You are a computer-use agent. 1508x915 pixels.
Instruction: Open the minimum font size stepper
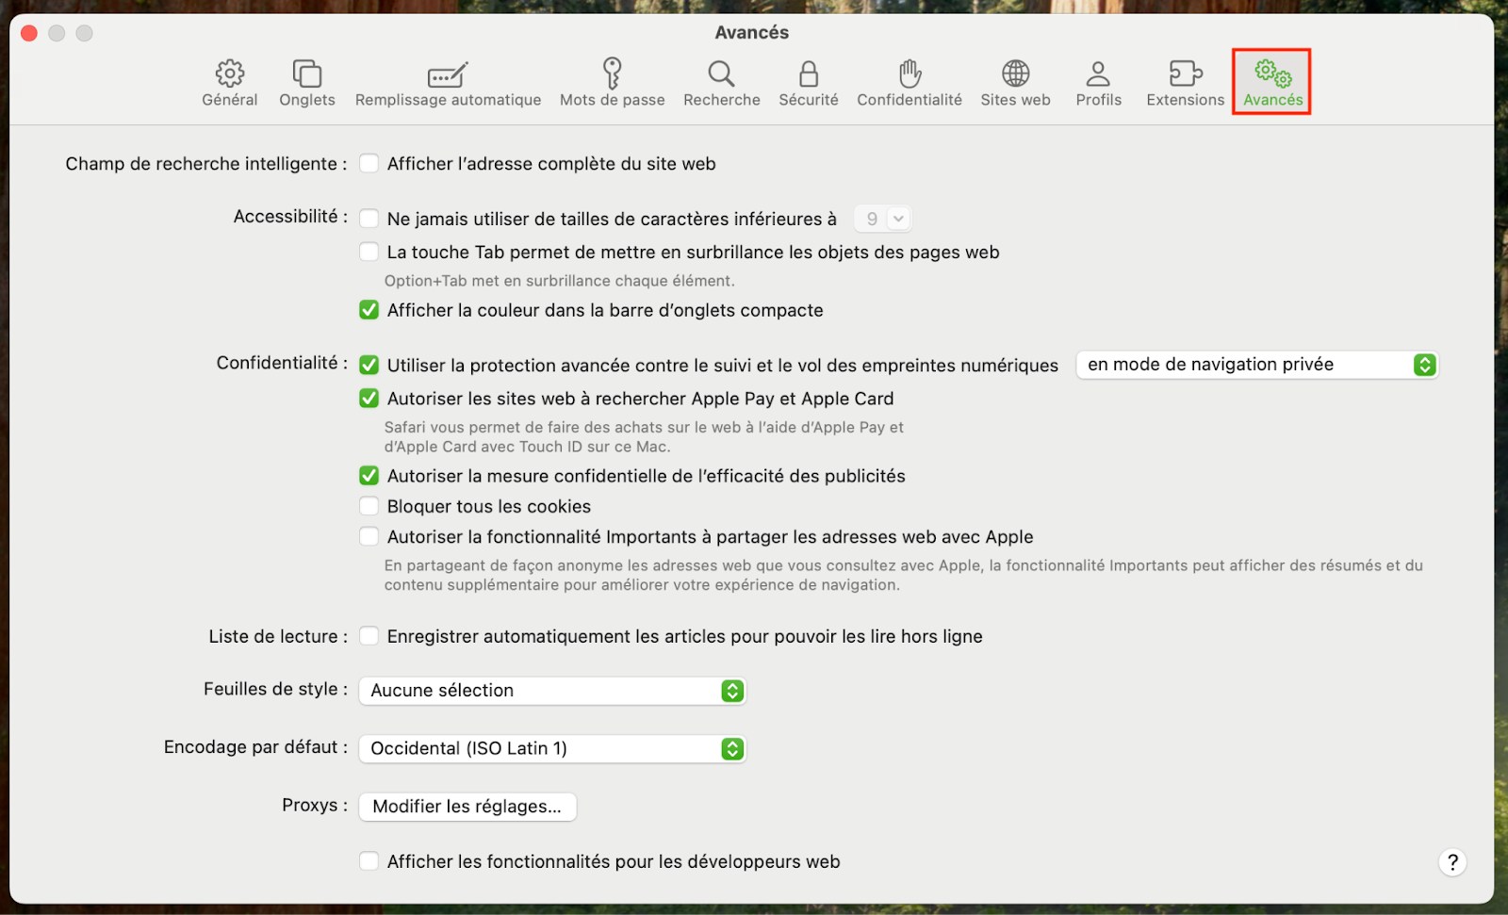pyautogui.click(x=882, y=218)
